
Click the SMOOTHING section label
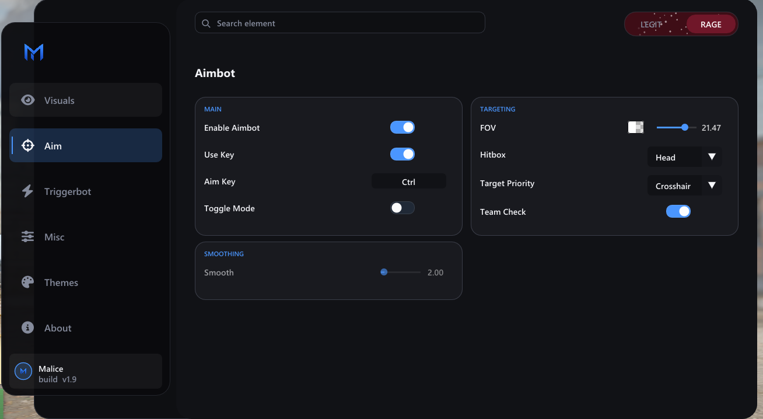click(x=224, y=254)
